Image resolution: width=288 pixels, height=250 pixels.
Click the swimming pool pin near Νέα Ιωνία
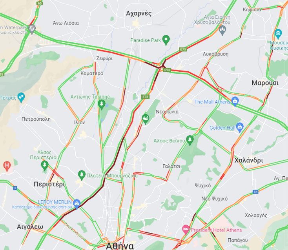tap(145, 119)
